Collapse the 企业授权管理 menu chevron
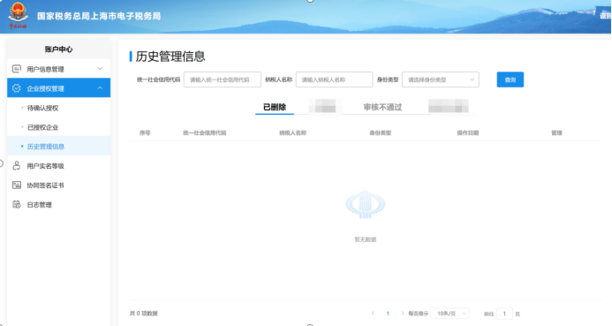612x326 pixels. pyautogui.click(x=100, y=88)
